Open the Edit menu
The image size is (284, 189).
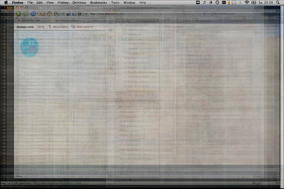[x=39, y=2]
